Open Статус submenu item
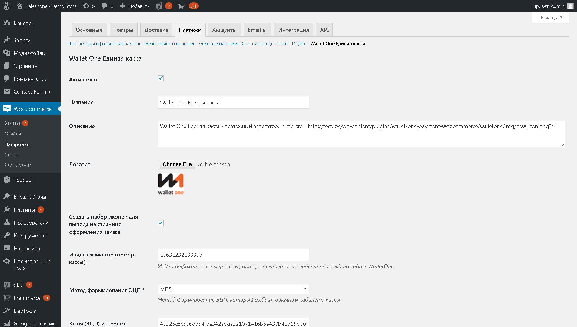The width and height of the screenshot is (577, 327). pos(12,155)
